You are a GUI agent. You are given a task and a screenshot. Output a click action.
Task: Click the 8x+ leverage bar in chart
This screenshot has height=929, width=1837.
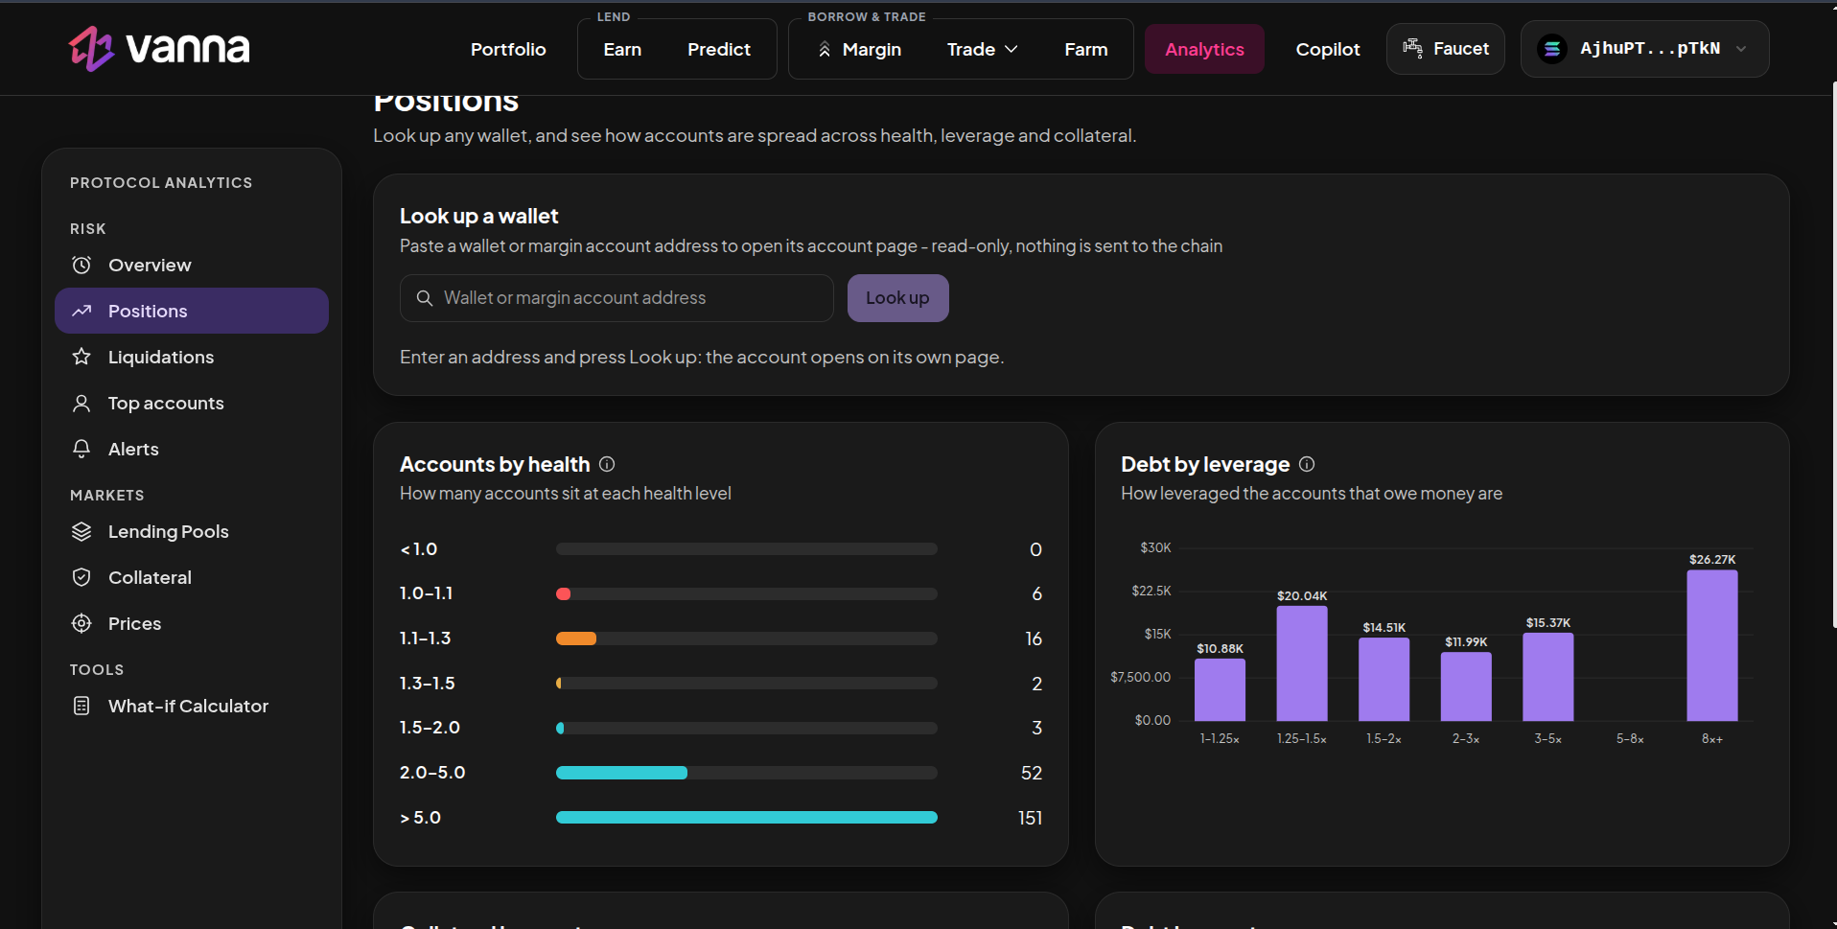point(1712,645)
